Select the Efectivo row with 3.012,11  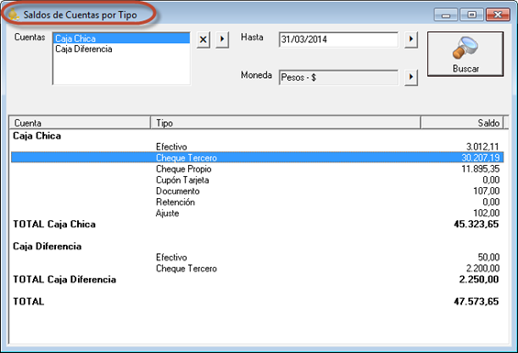[258, 147]
